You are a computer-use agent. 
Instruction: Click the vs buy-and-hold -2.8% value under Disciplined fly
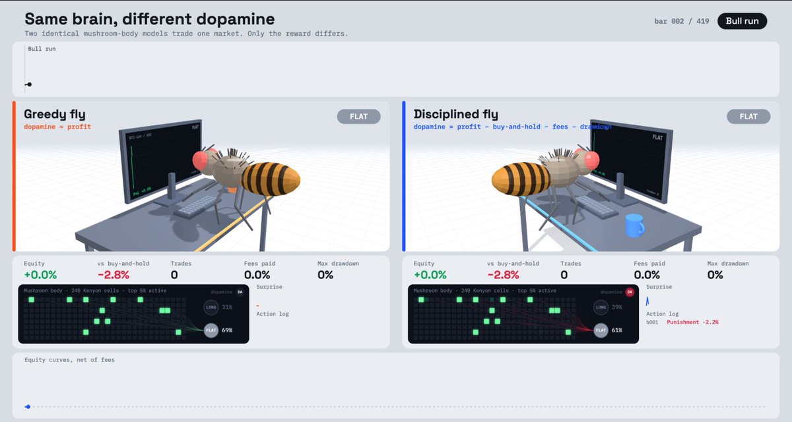point(504,275)
